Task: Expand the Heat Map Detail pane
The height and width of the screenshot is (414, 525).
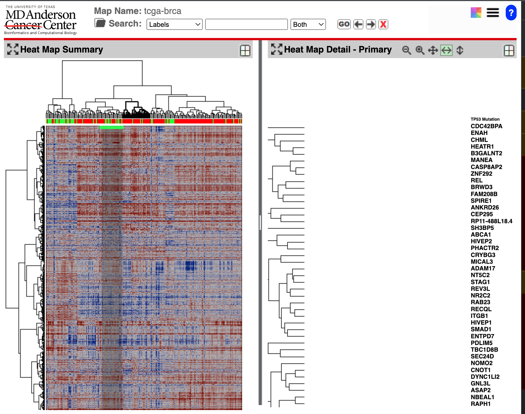Action: (276, 49)
